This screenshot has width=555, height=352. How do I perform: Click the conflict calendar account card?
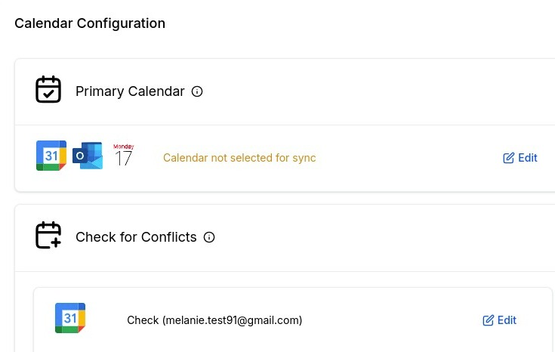(293, 320)
